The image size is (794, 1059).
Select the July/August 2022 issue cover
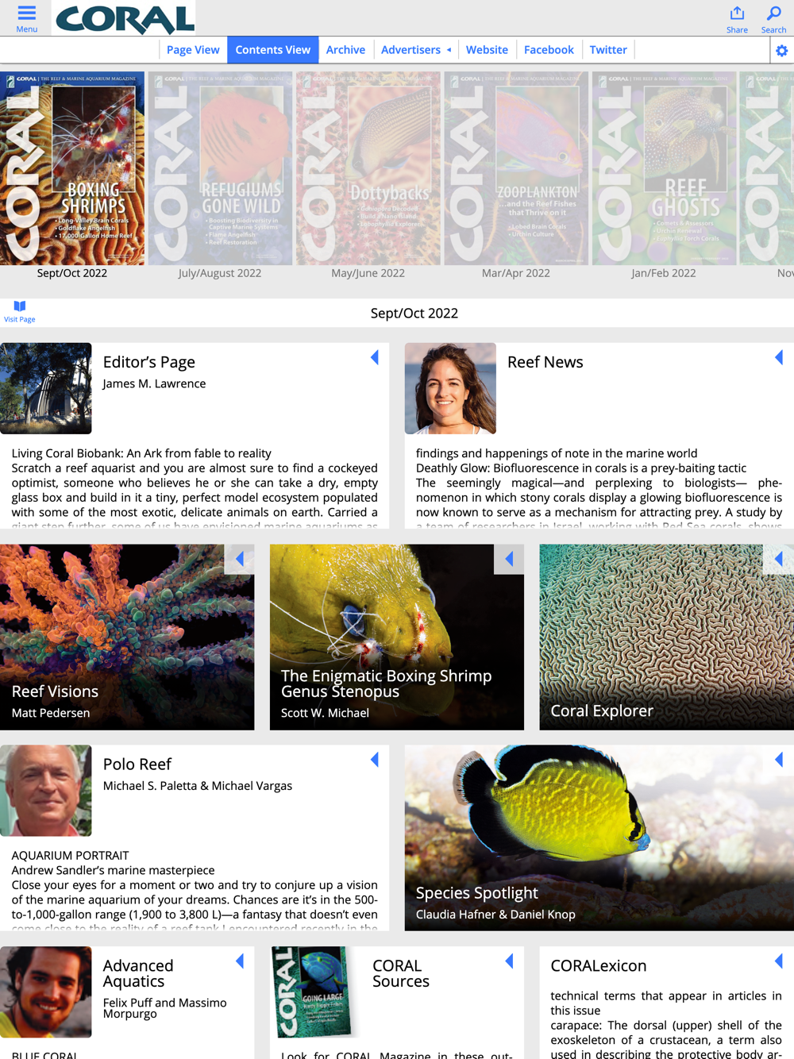[x=220, y=168]
